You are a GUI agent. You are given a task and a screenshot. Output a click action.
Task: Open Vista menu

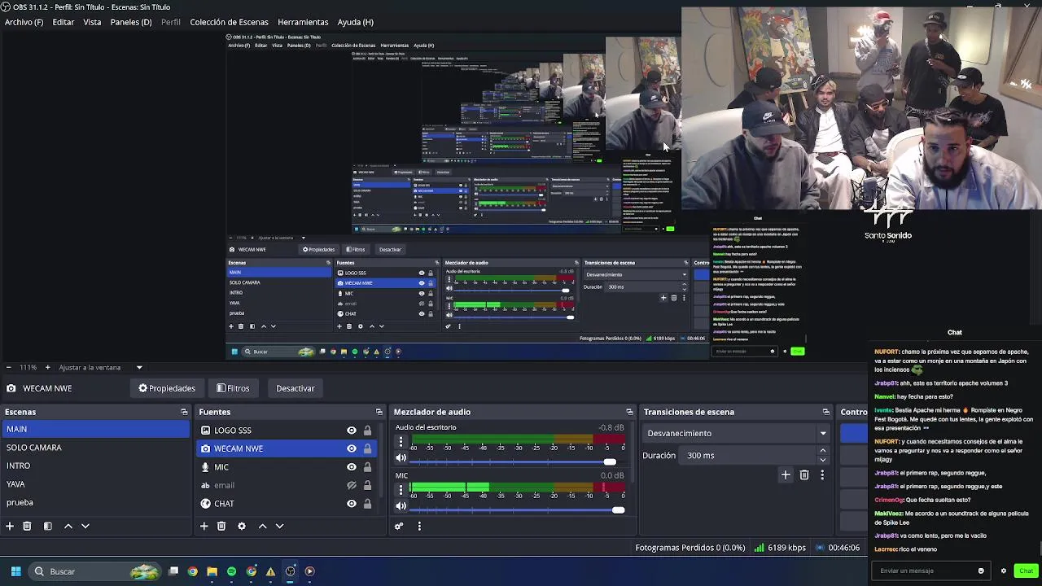click(92, 22)
